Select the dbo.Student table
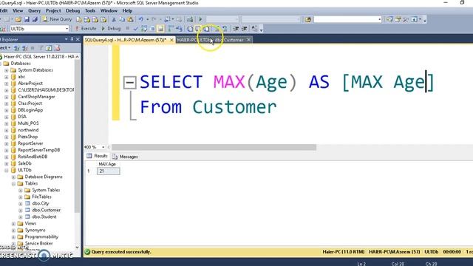The image size is (473, 266). (44, 216)
